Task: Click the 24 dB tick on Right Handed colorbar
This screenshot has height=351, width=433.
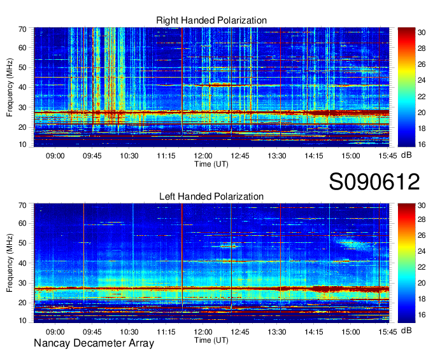Action: tap(422, 80)
